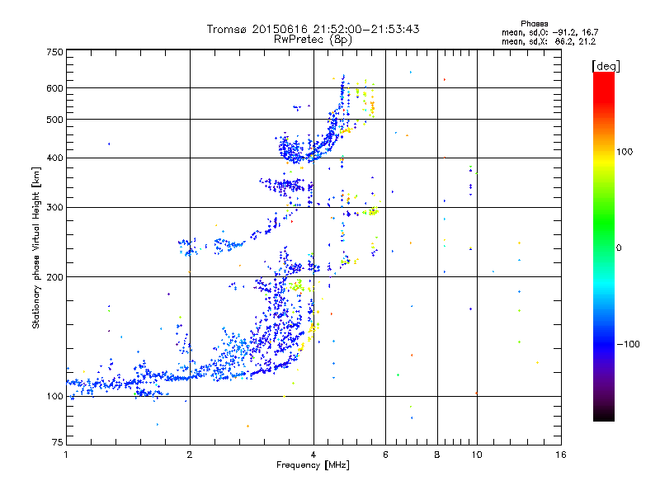
Task: Click the x-axis tick label '4'
Action: click(313, 455)
